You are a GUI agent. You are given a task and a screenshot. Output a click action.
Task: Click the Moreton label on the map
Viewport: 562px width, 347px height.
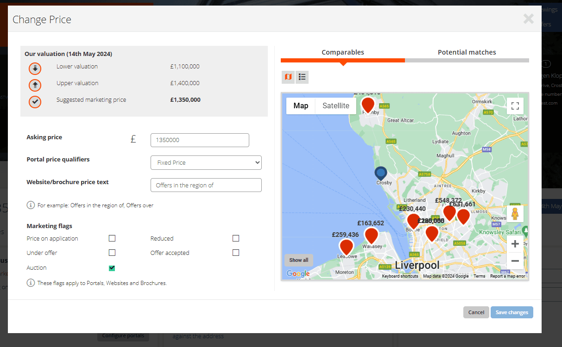coord(344,273)
